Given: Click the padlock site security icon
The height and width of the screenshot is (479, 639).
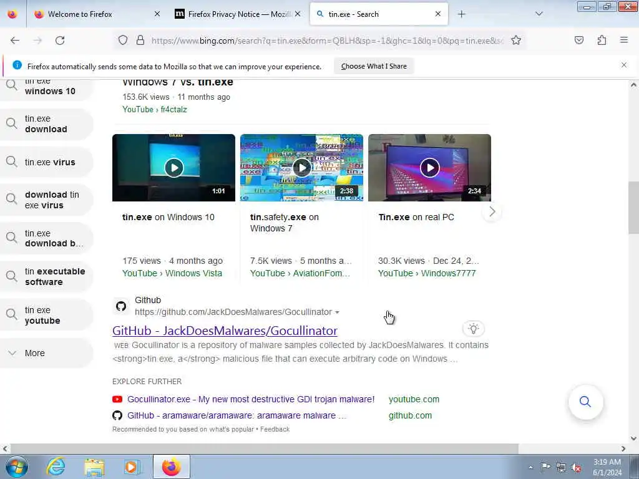Looking at the screenshot, I should (x=140, y=41).
